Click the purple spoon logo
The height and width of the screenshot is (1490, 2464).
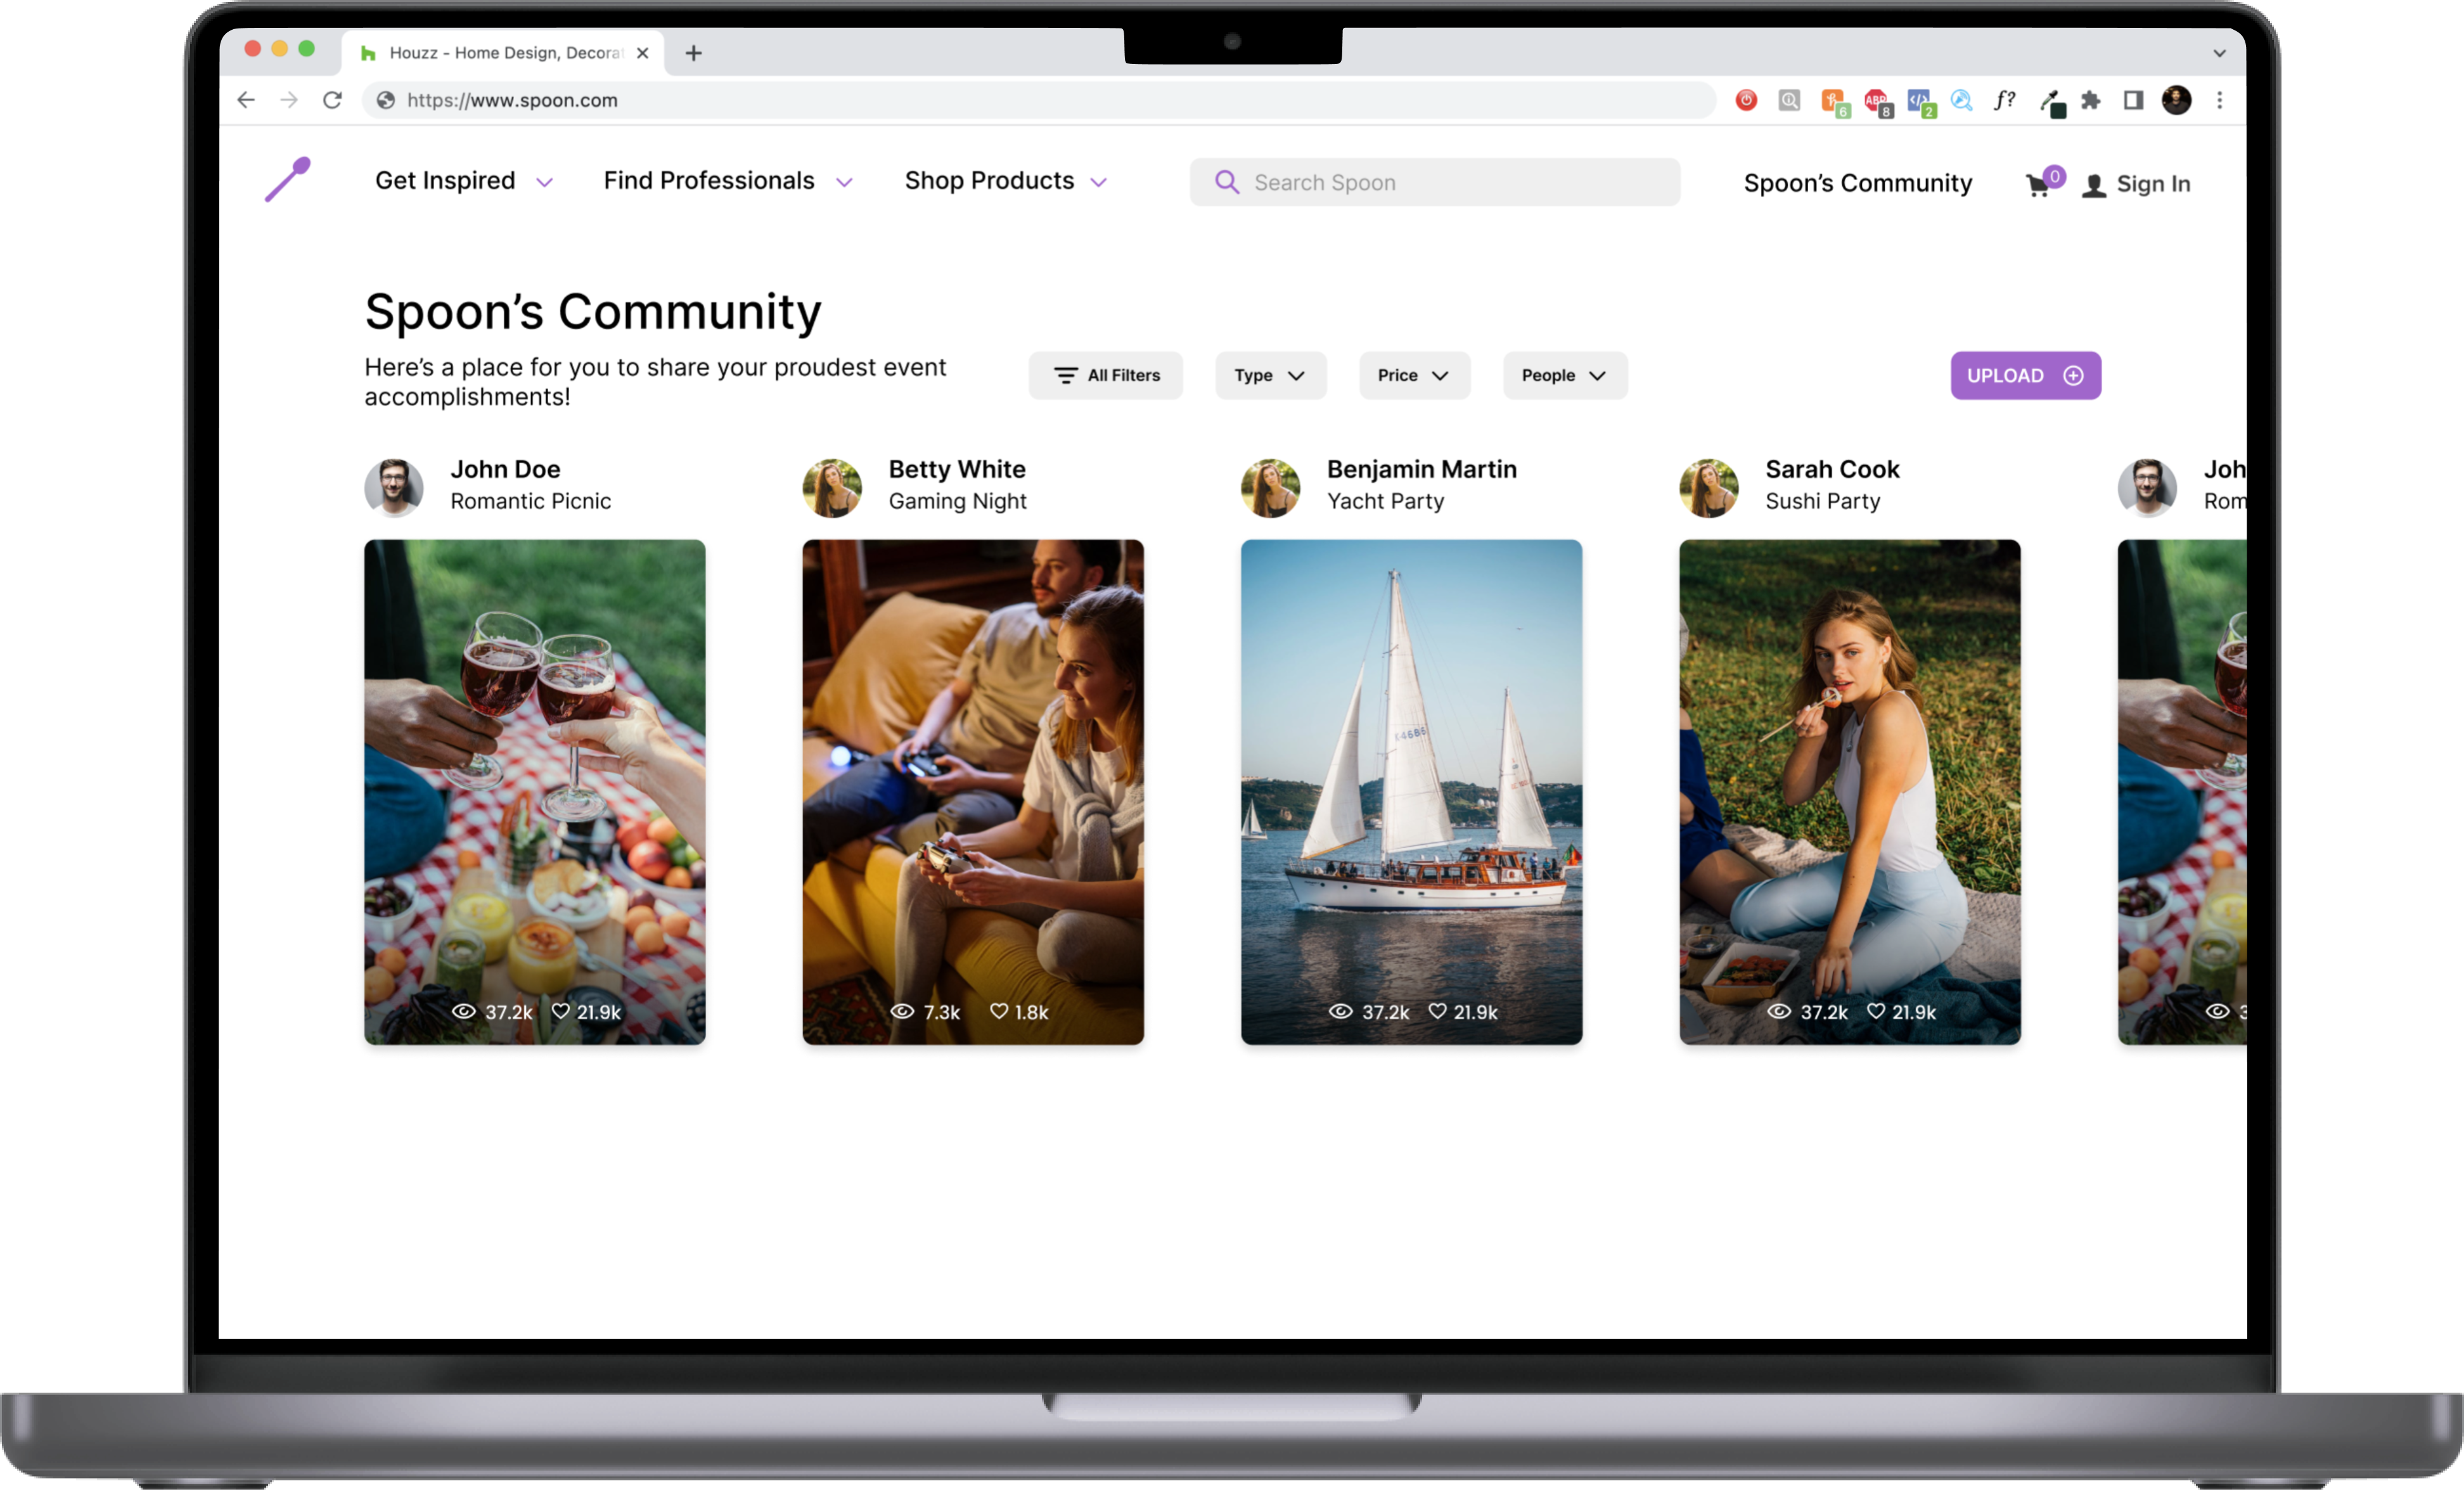tap(288, 180)
